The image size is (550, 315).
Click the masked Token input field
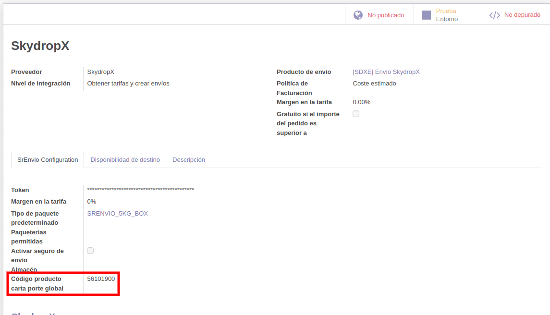click(x=140, y=190)
